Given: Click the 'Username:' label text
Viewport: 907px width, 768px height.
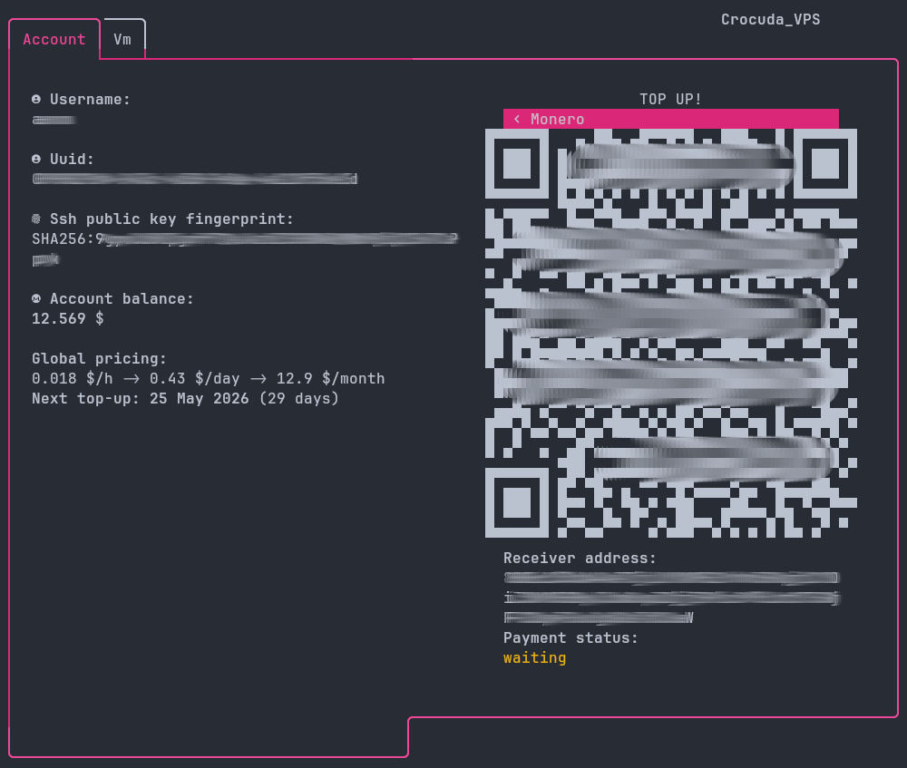Looking at the screenshot, I should (x=90, y=100).
